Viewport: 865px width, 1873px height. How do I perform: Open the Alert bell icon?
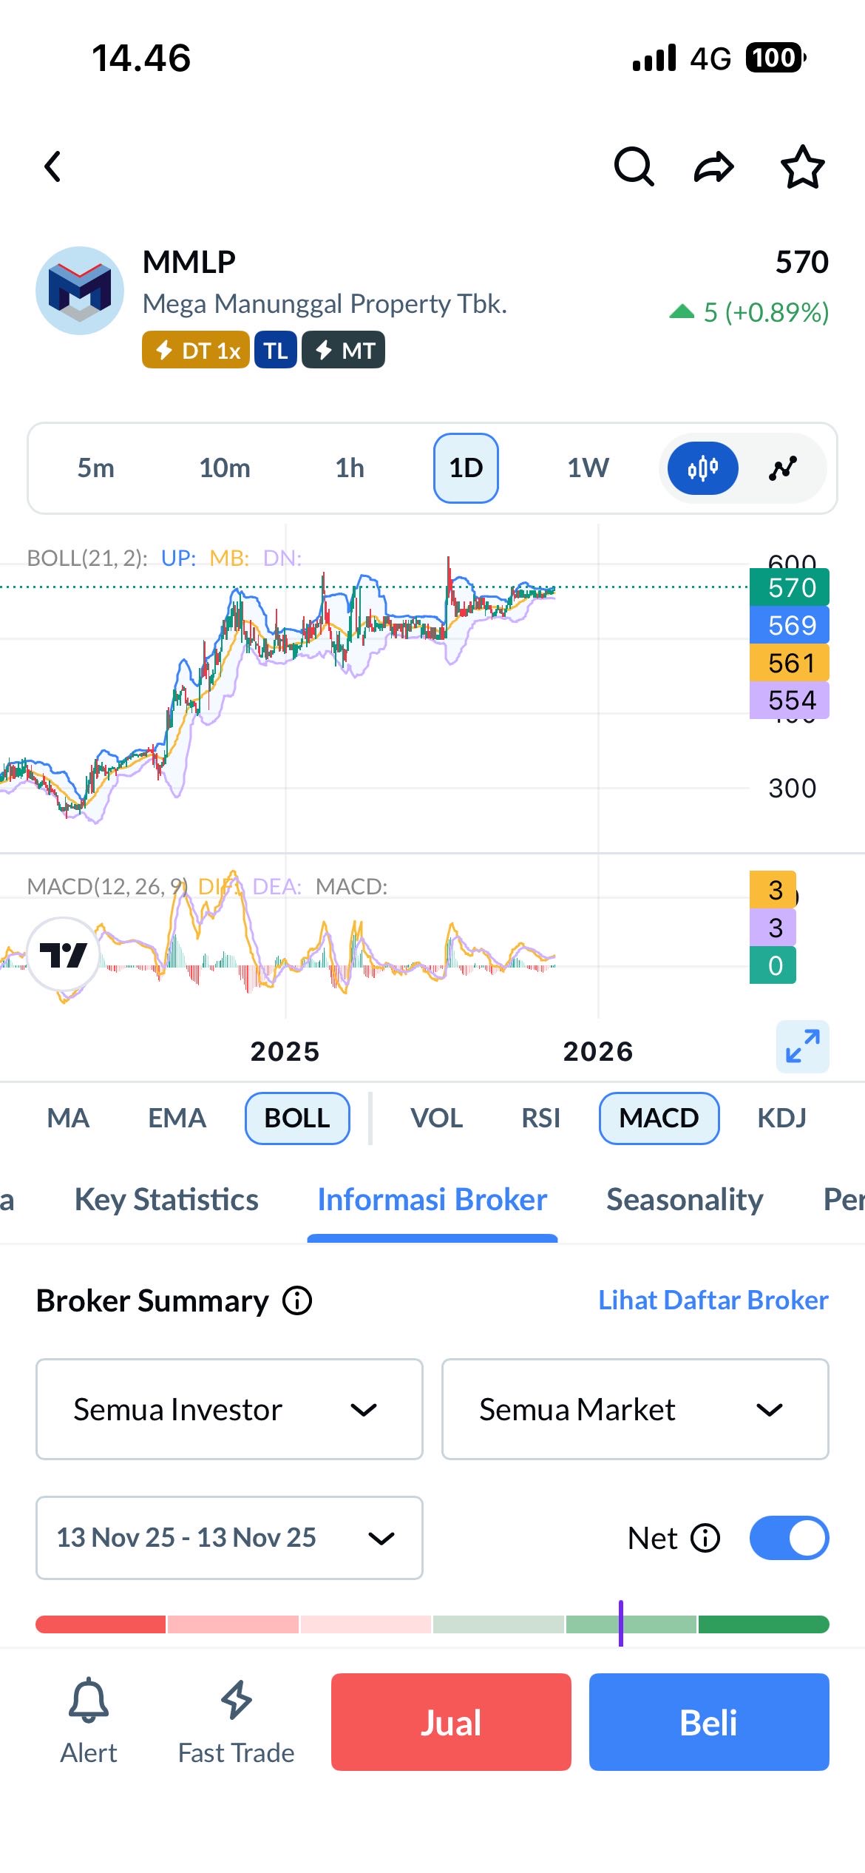(x=89, y=1701)
